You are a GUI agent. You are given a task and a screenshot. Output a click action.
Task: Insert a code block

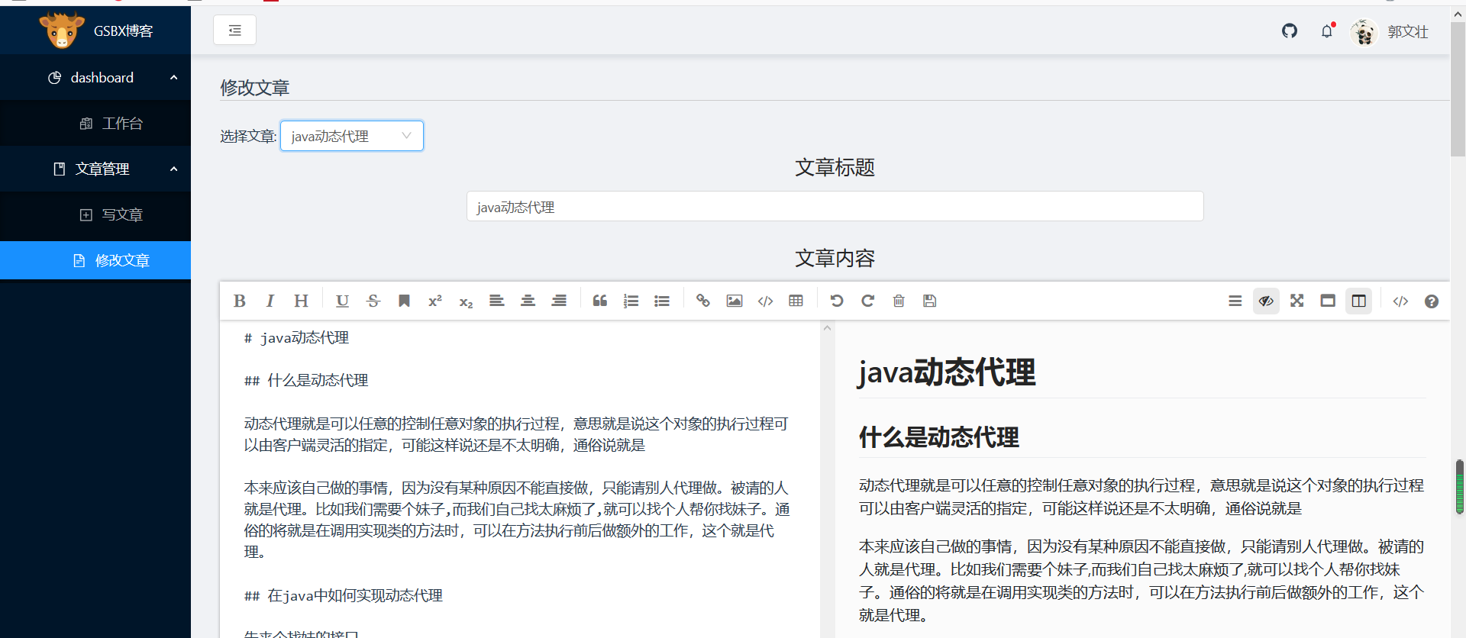(x=765, y=301)
